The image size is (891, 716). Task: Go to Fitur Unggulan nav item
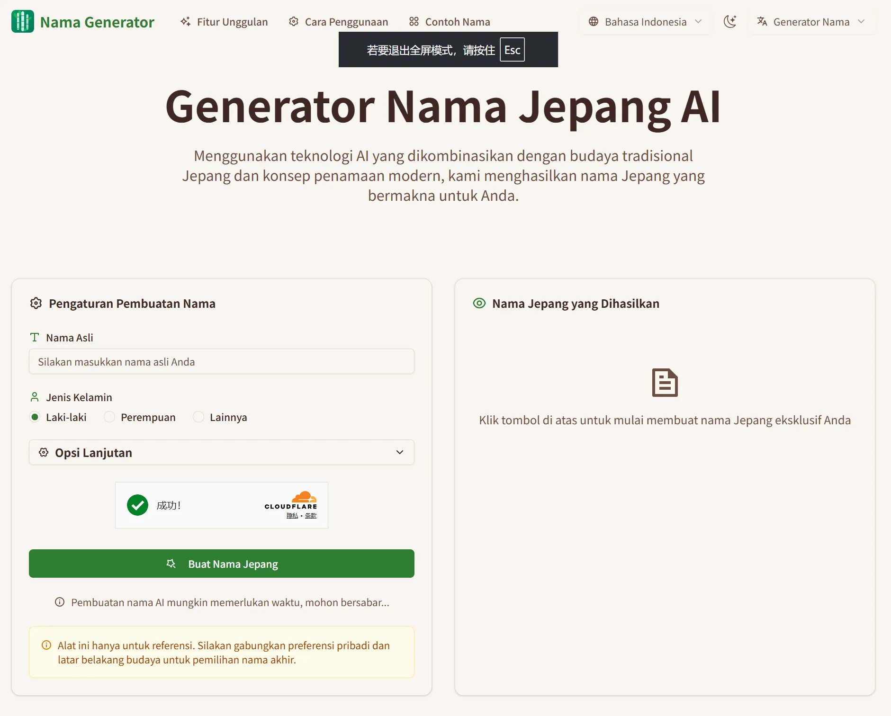point(224,22)
